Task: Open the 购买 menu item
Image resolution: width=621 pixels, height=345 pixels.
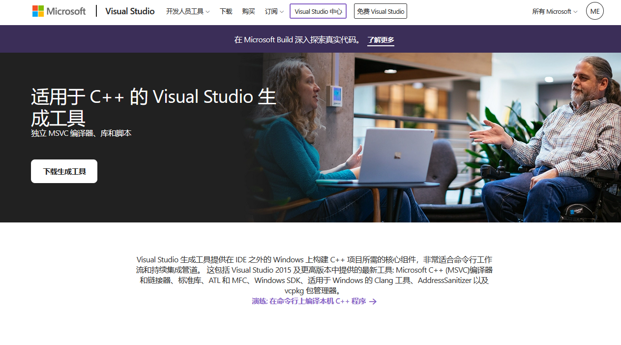Action: pyautogui.click(x=248, y=11)
